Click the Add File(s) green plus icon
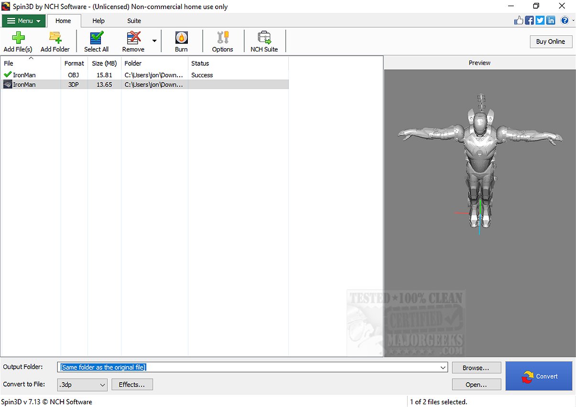 point(18,38)
